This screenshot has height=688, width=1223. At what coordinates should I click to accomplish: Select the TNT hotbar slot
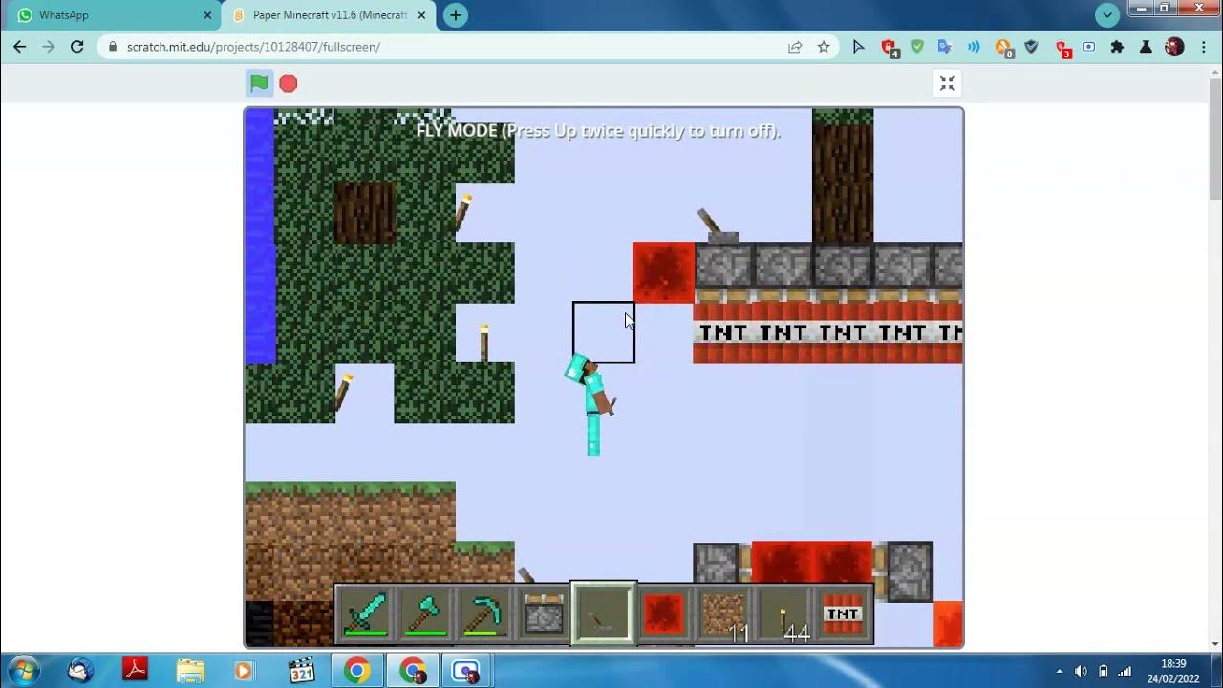tap(842, 614)
